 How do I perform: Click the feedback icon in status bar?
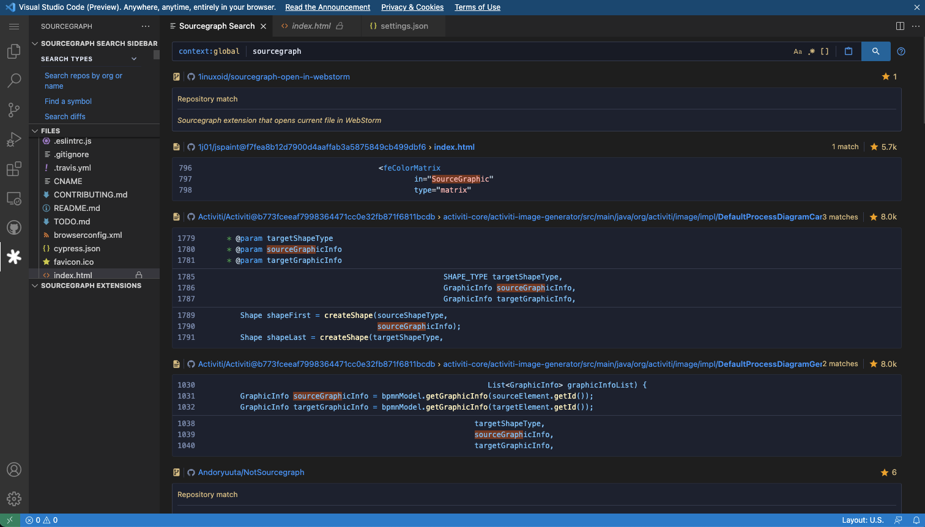pos(898,520)
